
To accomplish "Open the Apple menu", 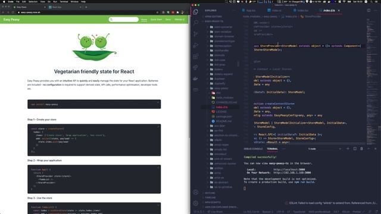I will point(4,1).
